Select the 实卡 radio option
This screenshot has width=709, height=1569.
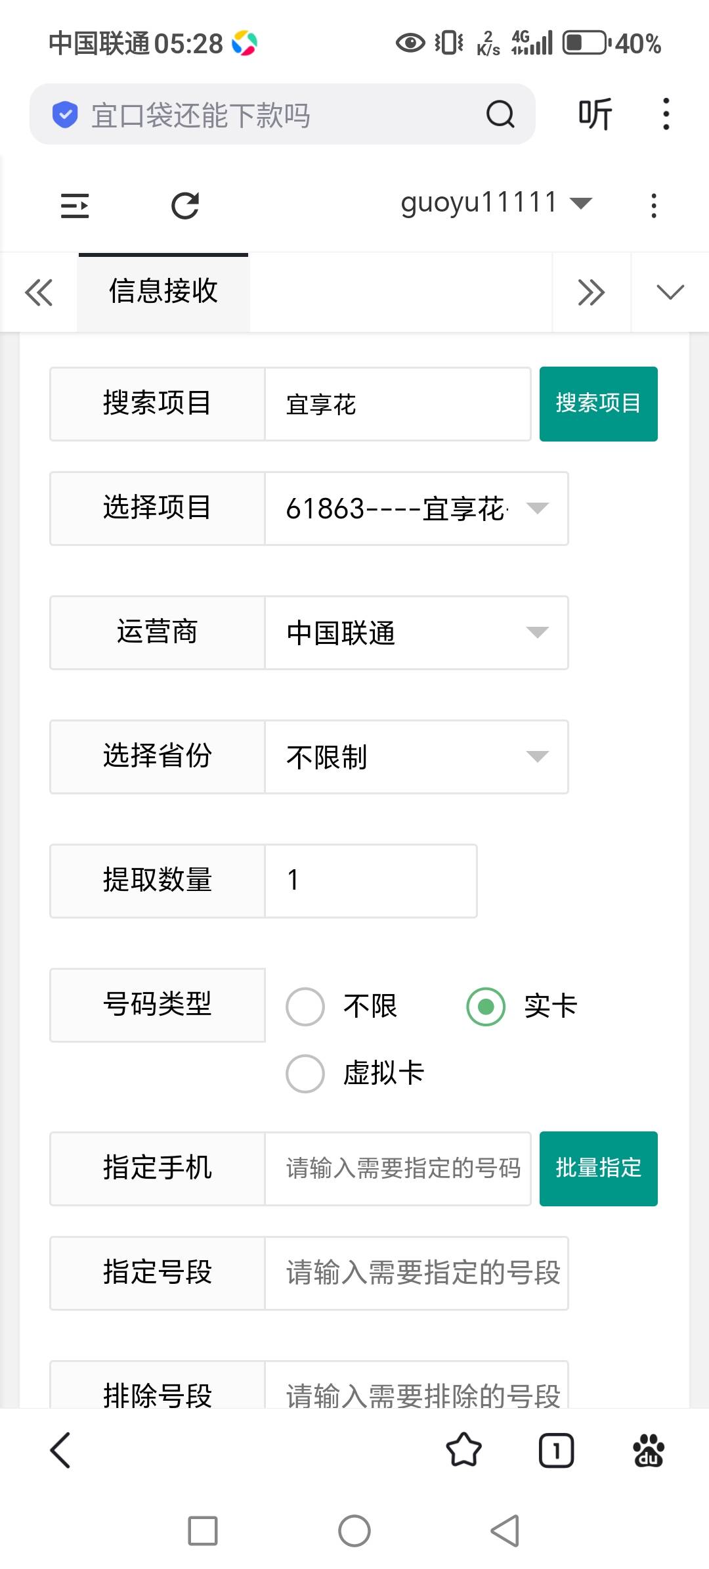486,1006
